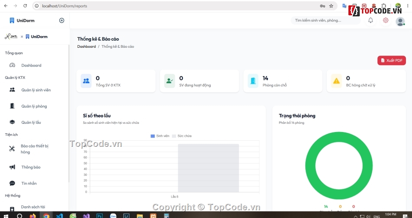Click the Thông báo megaphone icon
This screenshot has width=412, height=218.
point(12,167)
